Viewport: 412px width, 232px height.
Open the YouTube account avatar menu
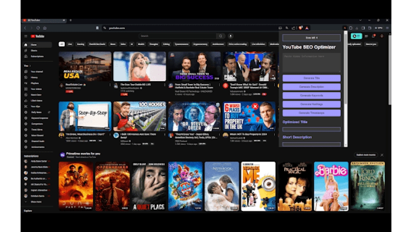382,36
